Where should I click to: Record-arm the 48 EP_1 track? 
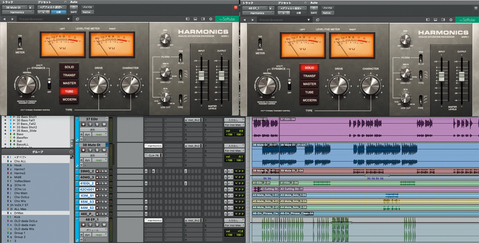(83, 225)
